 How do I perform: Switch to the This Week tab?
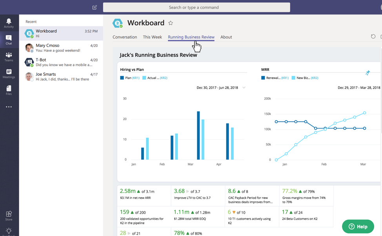pos(152,37)
